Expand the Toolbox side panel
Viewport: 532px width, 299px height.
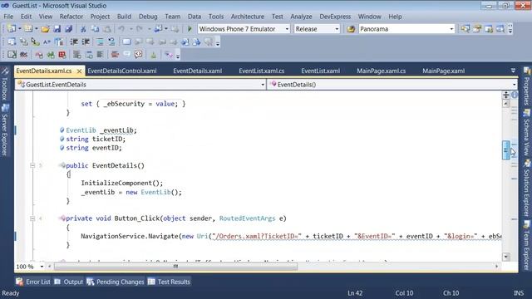5,84
